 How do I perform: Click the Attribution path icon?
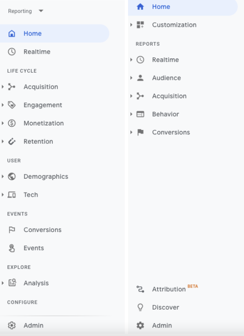point(140,289)
